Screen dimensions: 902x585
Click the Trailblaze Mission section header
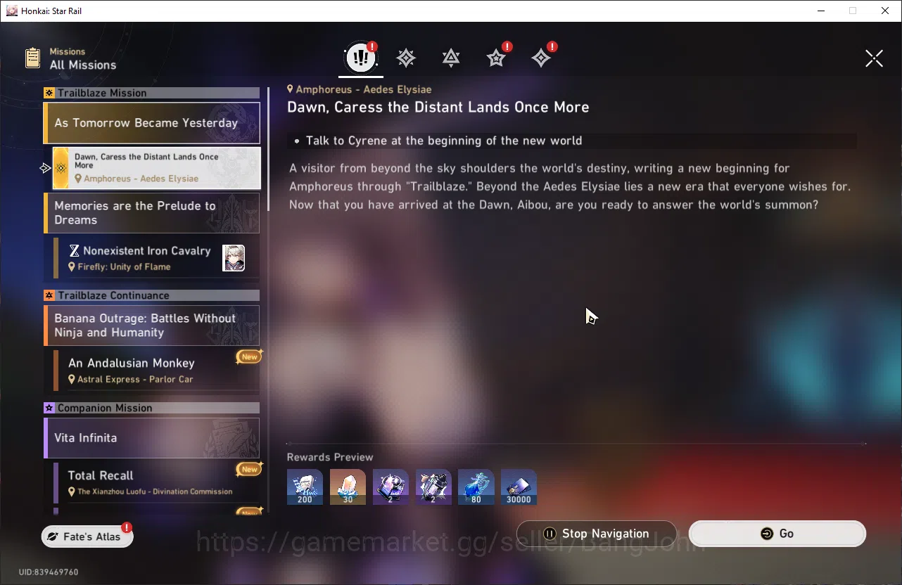tap(151, 93)
